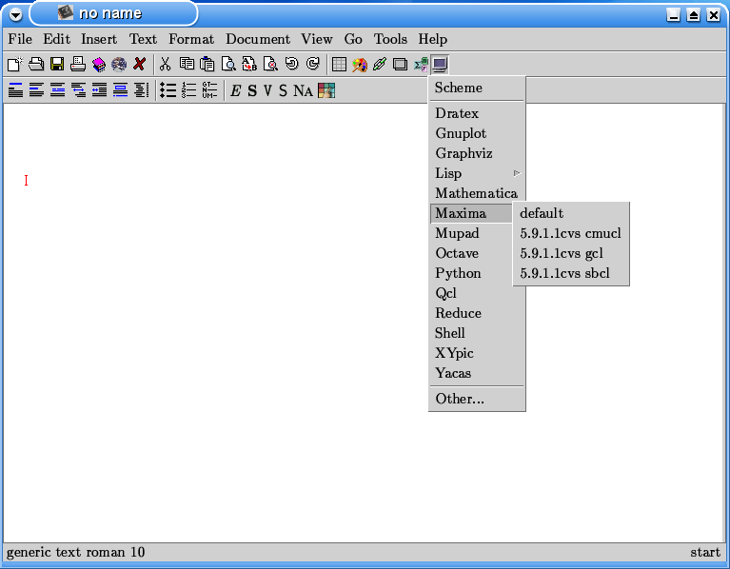Open the title bar window menu arrow
The width and height of the screenshot is (730, 569).
pos(15,15)
